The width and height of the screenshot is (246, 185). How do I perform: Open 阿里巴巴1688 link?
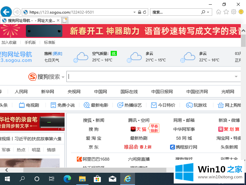tap(93, 159)
